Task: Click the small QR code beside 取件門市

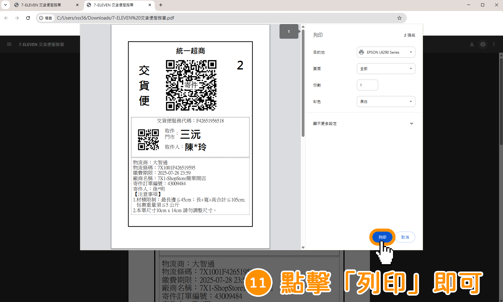Action: pyautogui.click(x=148, y=140)
